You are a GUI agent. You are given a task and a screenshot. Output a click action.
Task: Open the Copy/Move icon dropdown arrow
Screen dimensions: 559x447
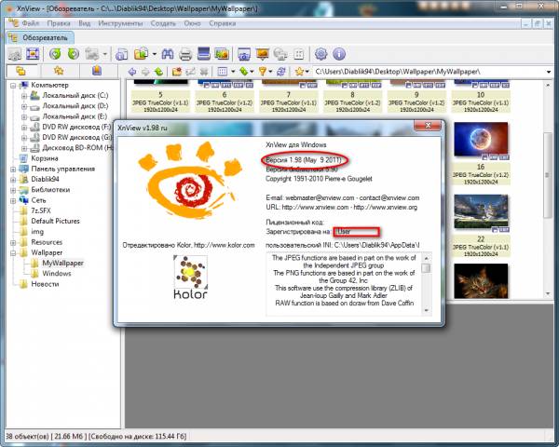(154, 54)
